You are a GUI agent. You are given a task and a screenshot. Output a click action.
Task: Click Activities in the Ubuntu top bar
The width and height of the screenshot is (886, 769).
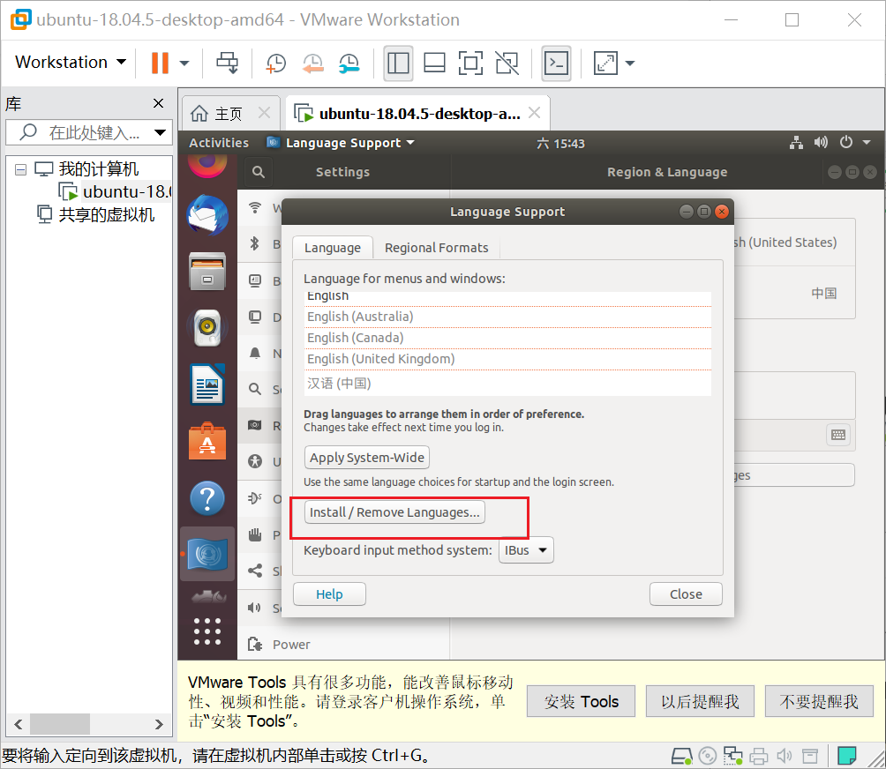tap(219, 143)
